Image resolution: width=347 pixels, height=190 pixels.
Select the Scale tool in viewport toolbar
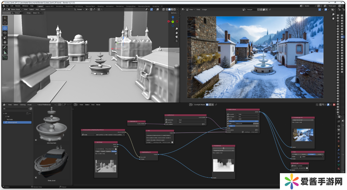[5, 38]
